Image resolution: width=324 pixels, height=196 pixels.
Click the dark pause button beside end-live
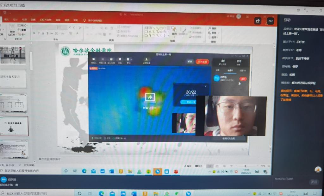pyautogui.click(x=189, y=62)
